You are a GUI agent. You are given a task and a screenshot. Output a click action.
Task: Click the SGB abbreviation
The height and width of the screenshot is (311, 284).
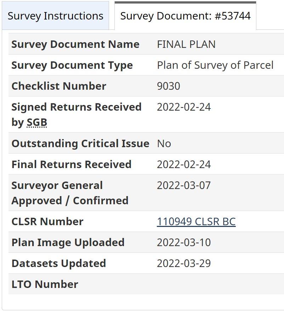(x=37, y=122)
